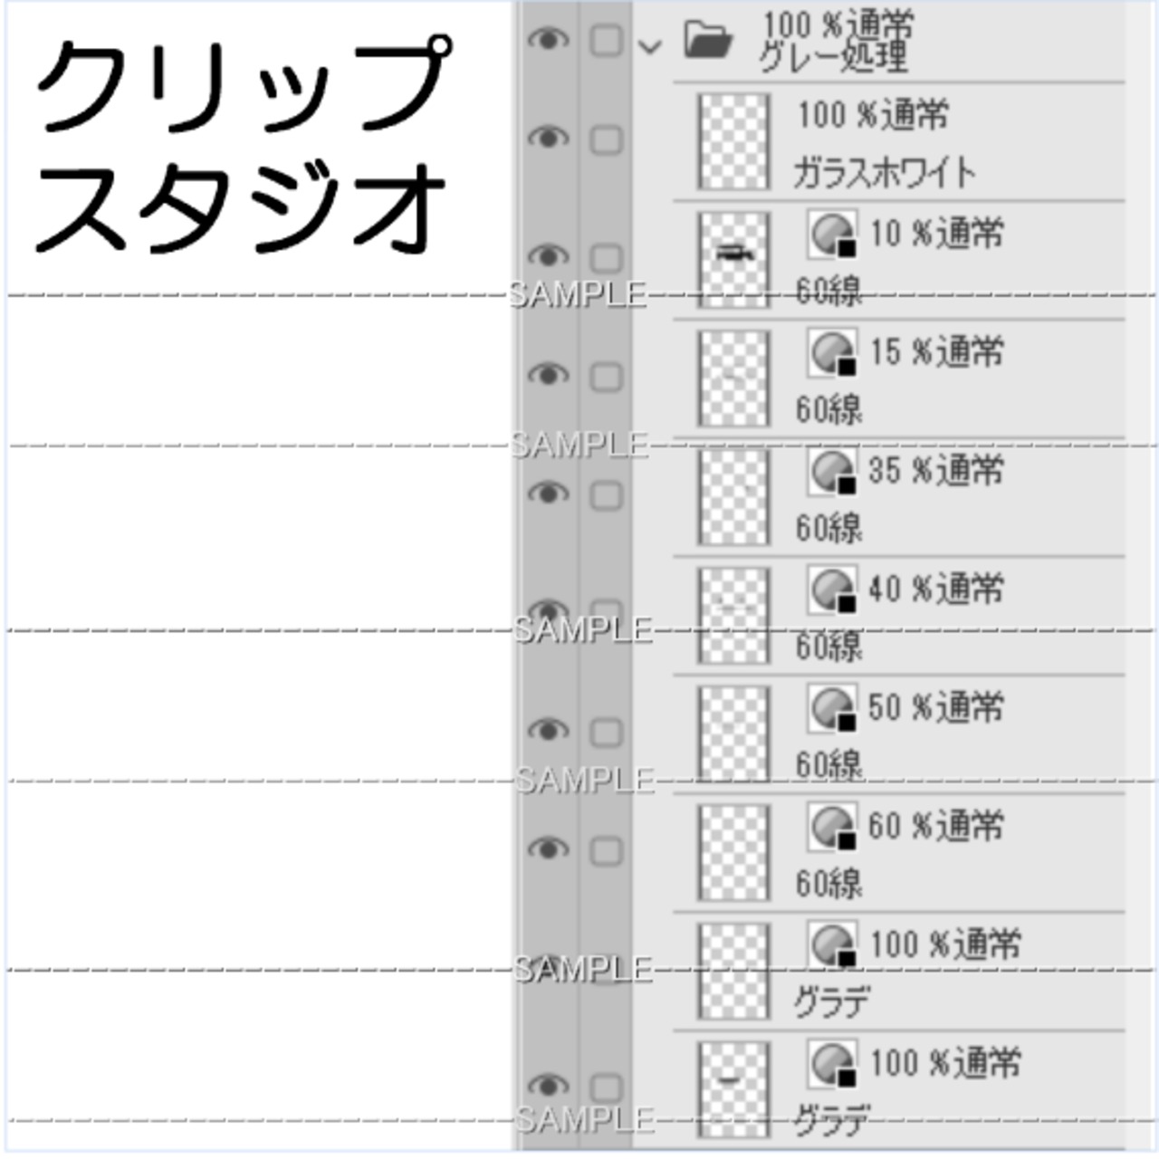Image resolution: width=1159 pixels, height=1169 pixels.
Task: Collapse the グレー処理 folder with its chevron
Action: coord(650,46)
